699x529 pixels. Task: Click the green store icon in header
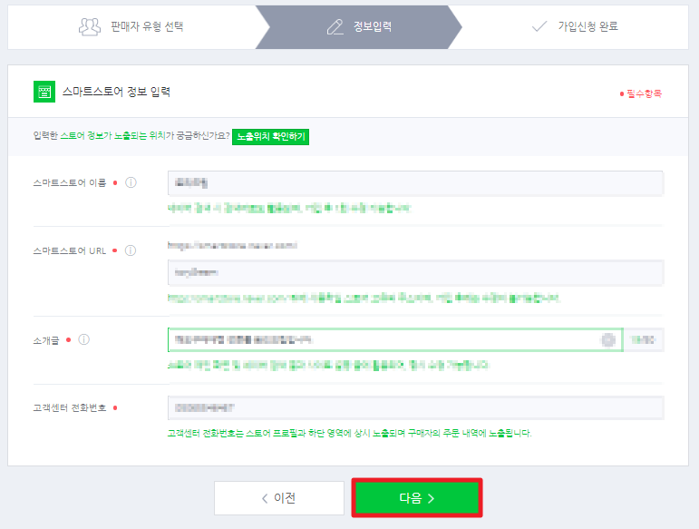(44, 92)
